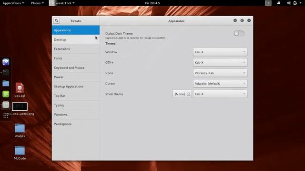Open the Applications menu in top bar

(13, 3)
